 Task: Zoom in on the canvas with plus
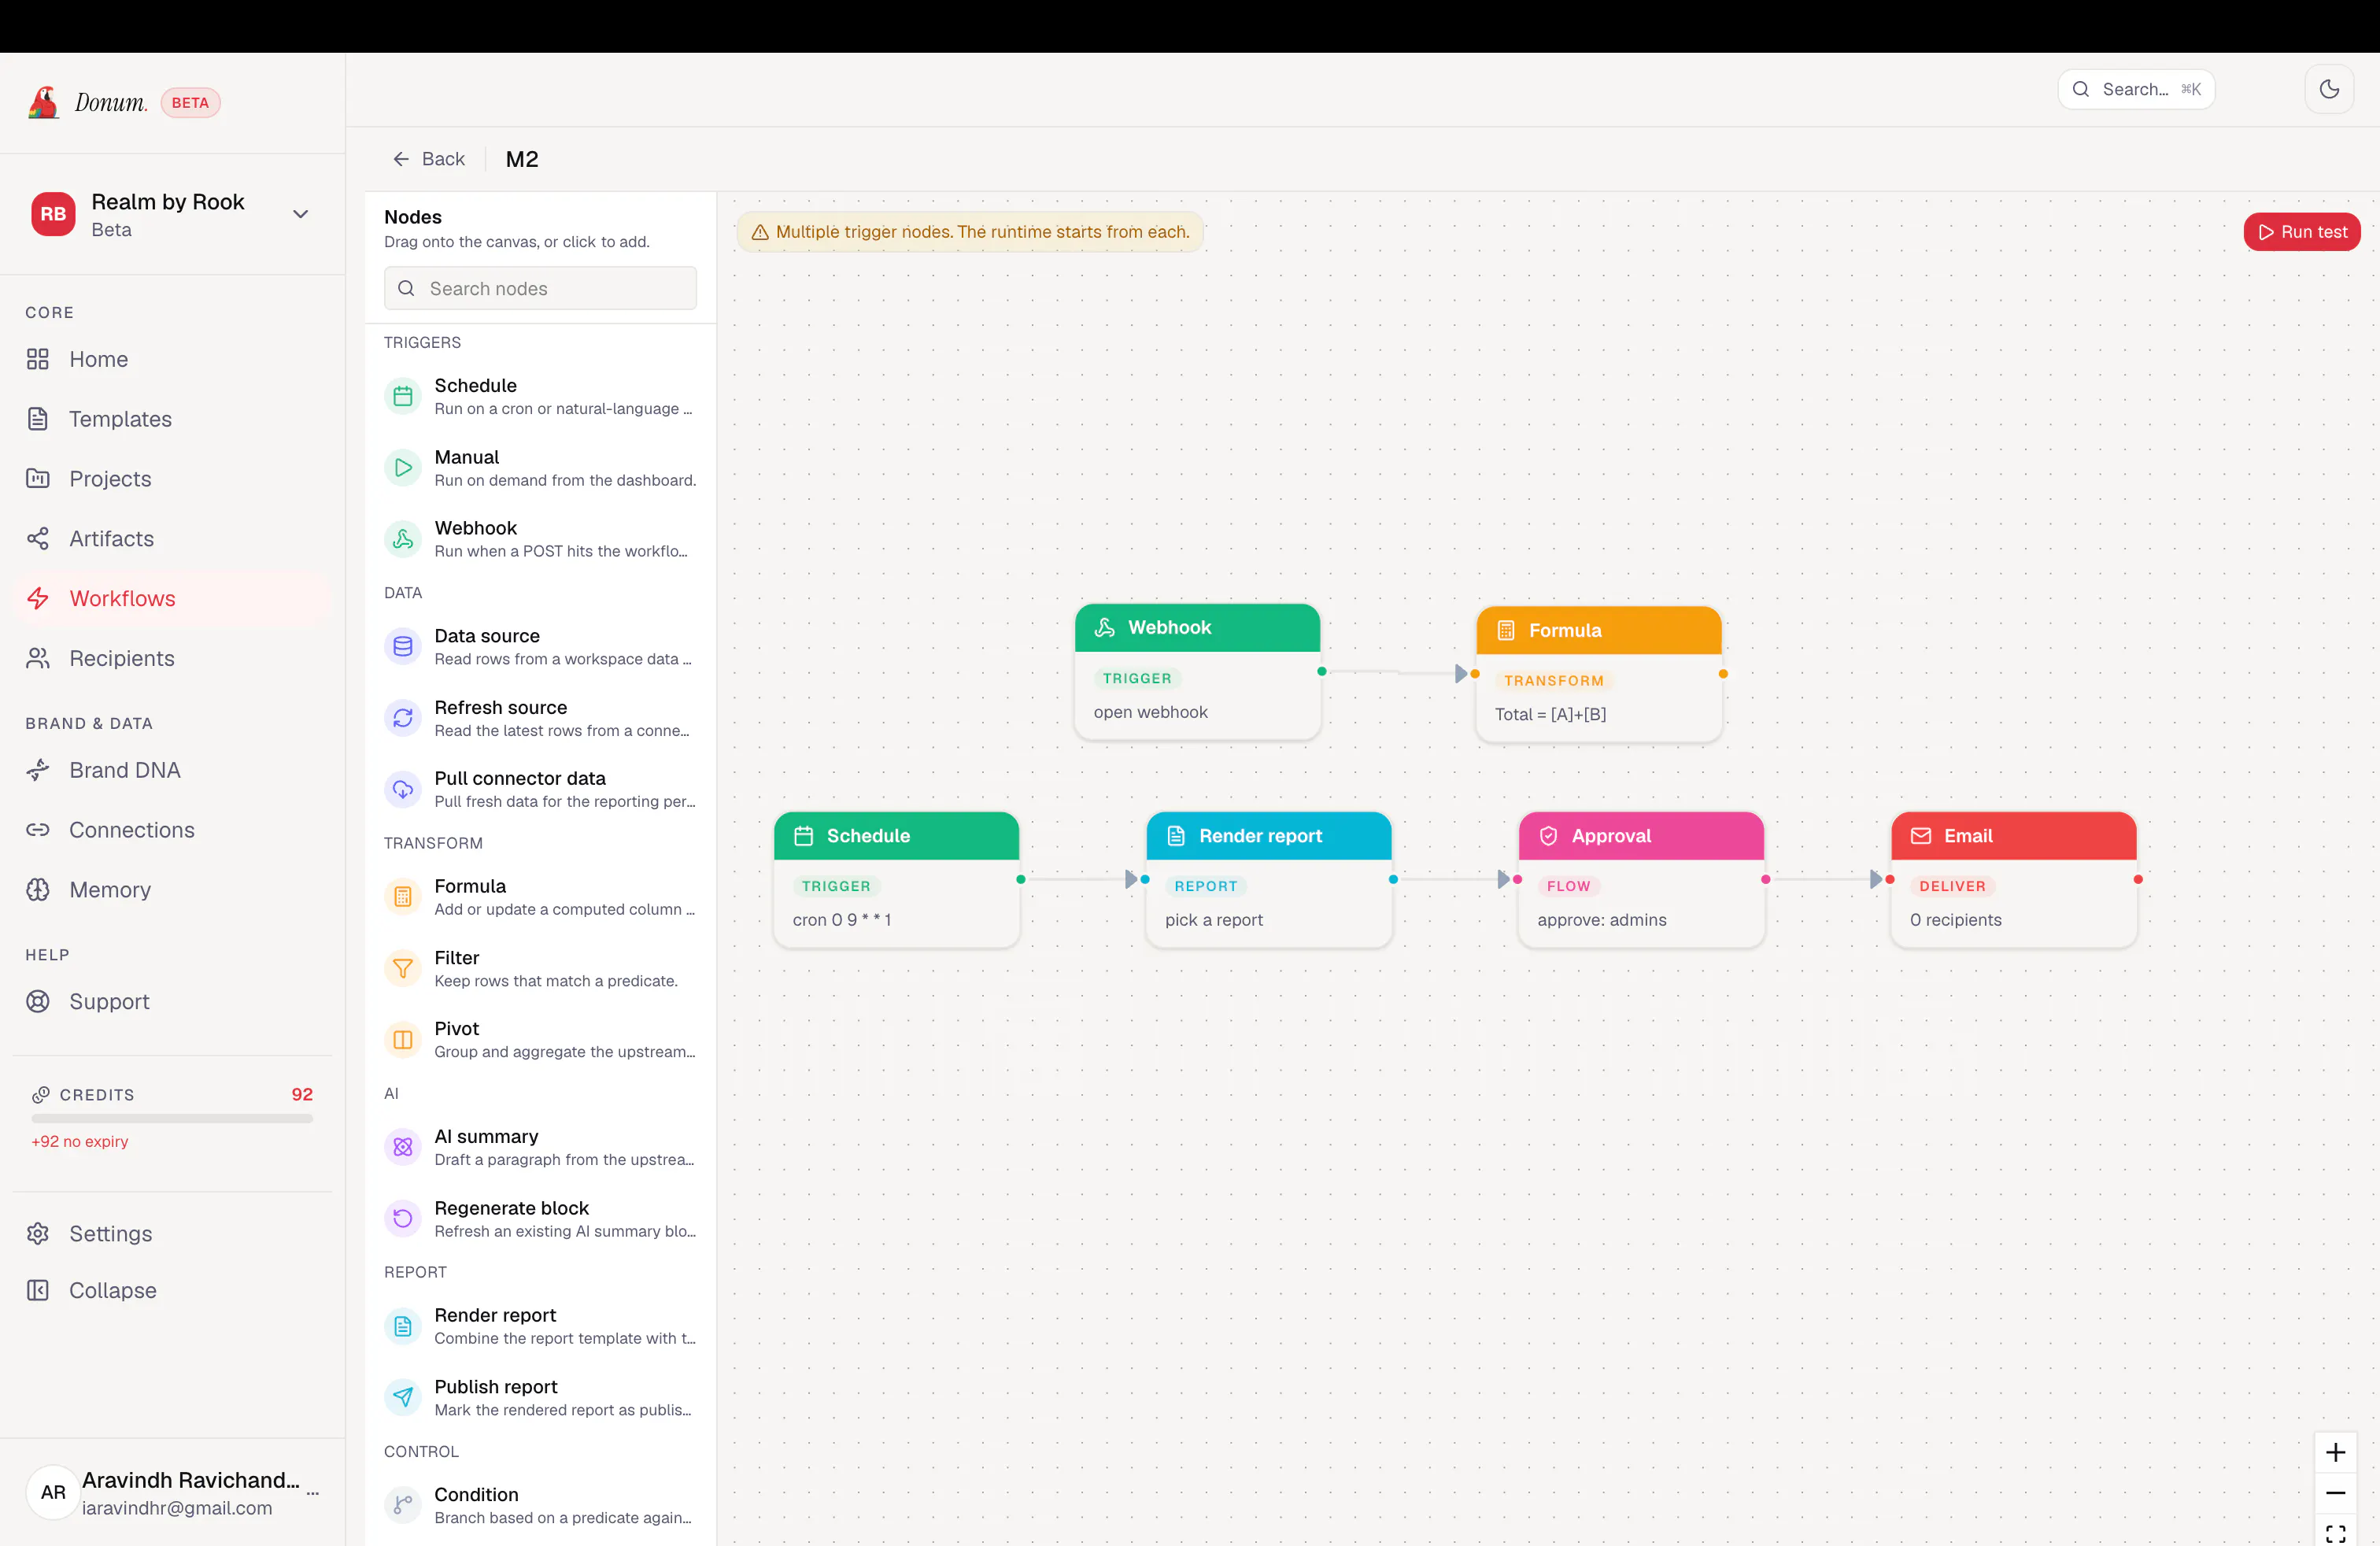tap(2336, 1452)
